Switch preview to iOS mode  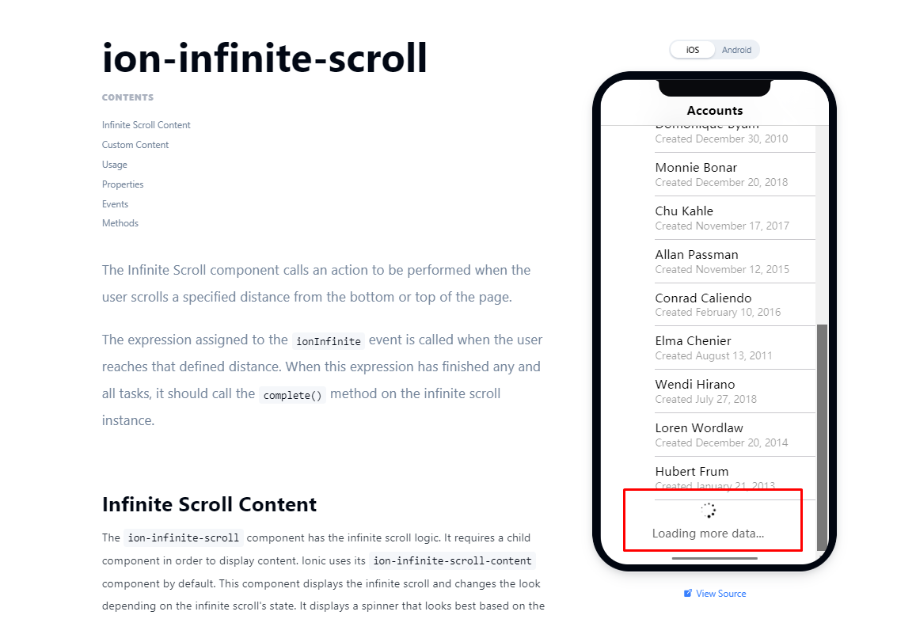(692, 50)
